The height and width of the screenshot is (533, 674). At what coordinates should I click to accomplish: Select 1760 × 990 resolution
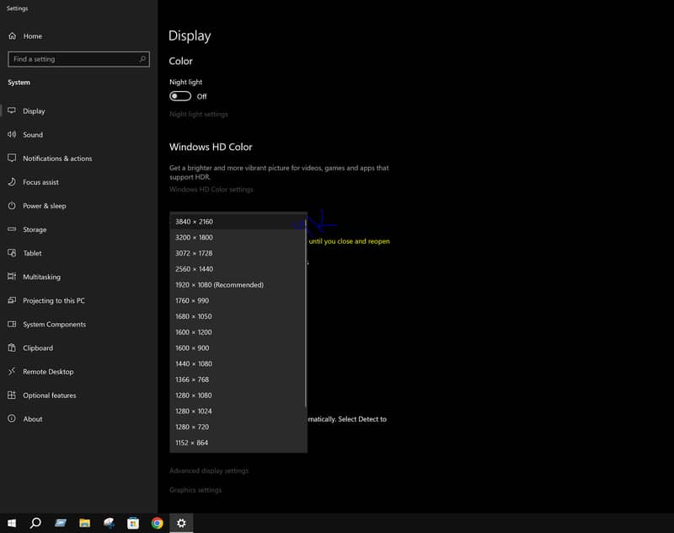pyautogui.click(x=238, y=301)
